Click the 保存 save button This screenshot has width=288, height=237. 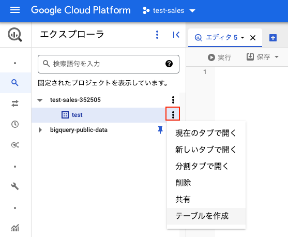click(258, 57)
